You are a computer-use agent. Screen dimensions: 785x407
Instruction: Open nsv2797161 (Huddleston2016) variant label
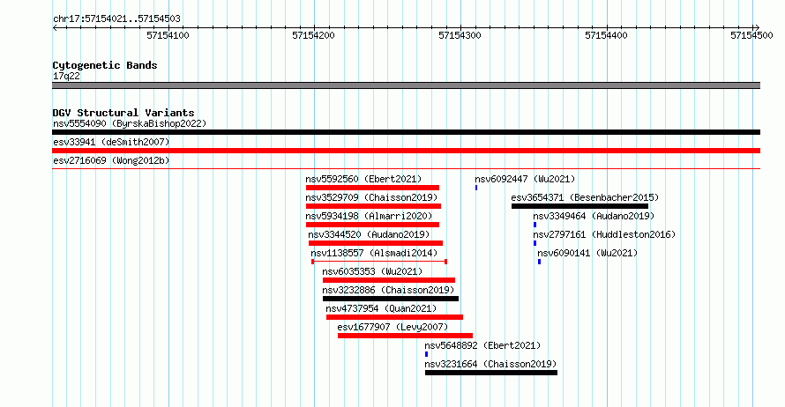[604, 234]
